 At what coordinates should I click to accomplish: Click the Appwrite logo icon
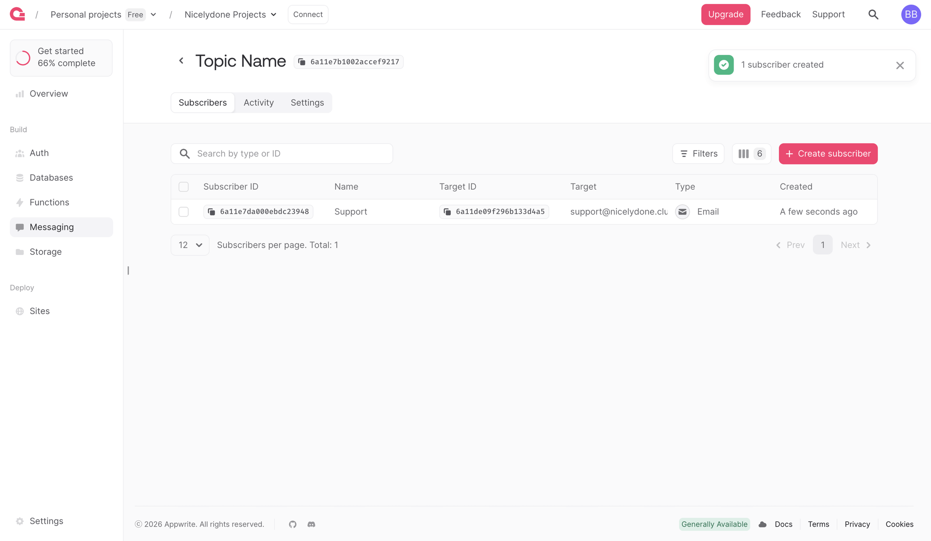coord(17,14)
